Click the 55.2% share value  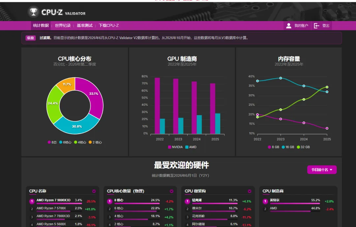[x=315, y=200]
